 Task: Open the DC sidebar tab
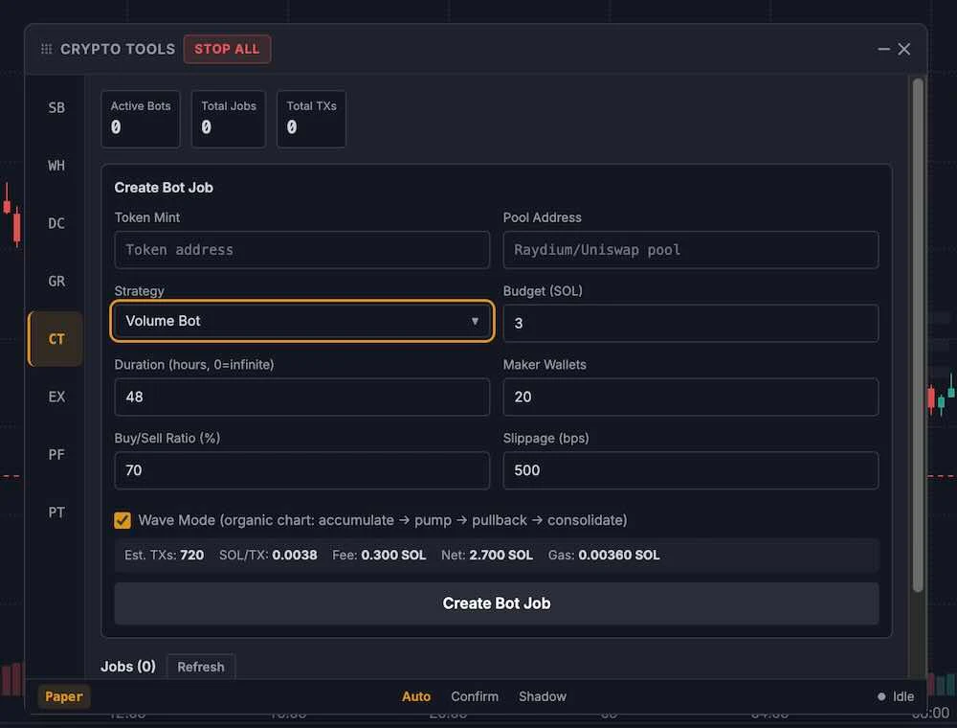click(x=56, y=223)
